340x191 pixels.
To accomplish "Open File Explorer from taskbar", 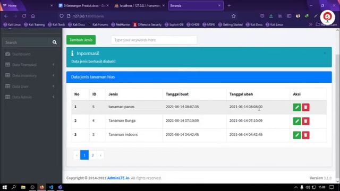I will 23,187.
